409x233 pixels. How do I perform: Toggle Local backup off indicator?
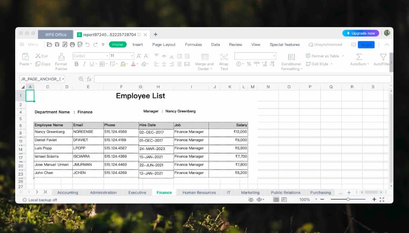coord(40,200)
